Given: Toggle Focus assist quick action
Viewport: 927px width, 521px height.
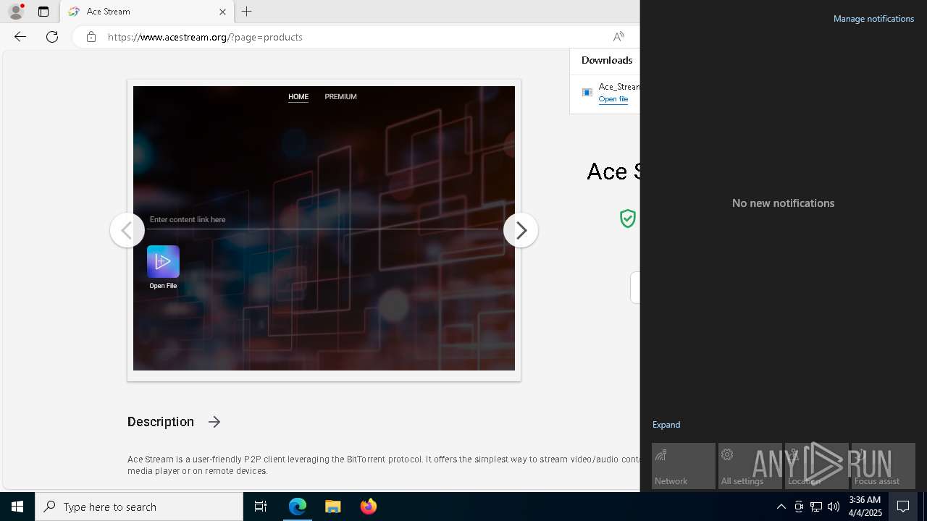Looking at the screenshot, I should tap(884, 466).
